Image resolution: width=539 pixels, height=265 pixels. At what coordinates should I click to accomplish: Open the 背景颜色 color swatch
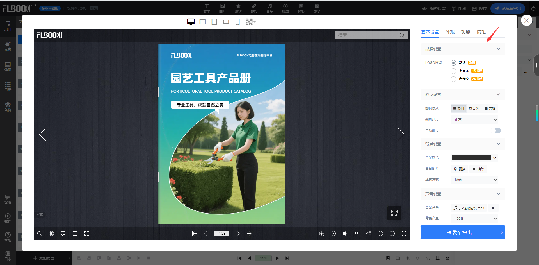point(472,158)
